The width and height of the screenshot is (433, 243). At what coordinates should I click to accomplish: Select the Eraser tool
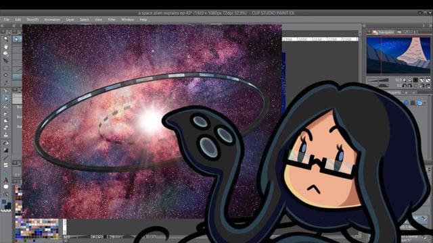[x=6, y=128]
